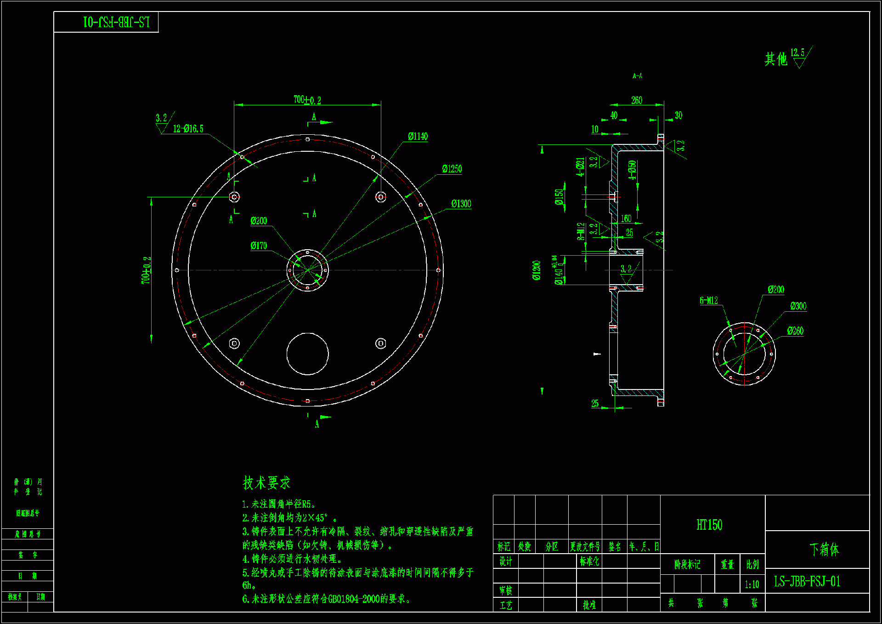Click the LS-JBB-FSJ-01 drawing number in title block
This screenshot has height=624, width=882.
click(807, 582)
